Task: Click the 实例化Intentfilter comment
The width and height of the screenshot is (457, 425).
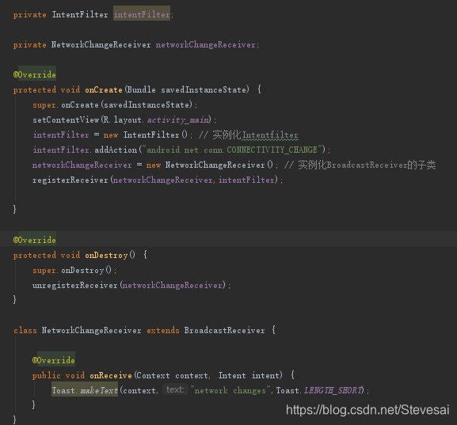Action: click(x=249, y=135)
